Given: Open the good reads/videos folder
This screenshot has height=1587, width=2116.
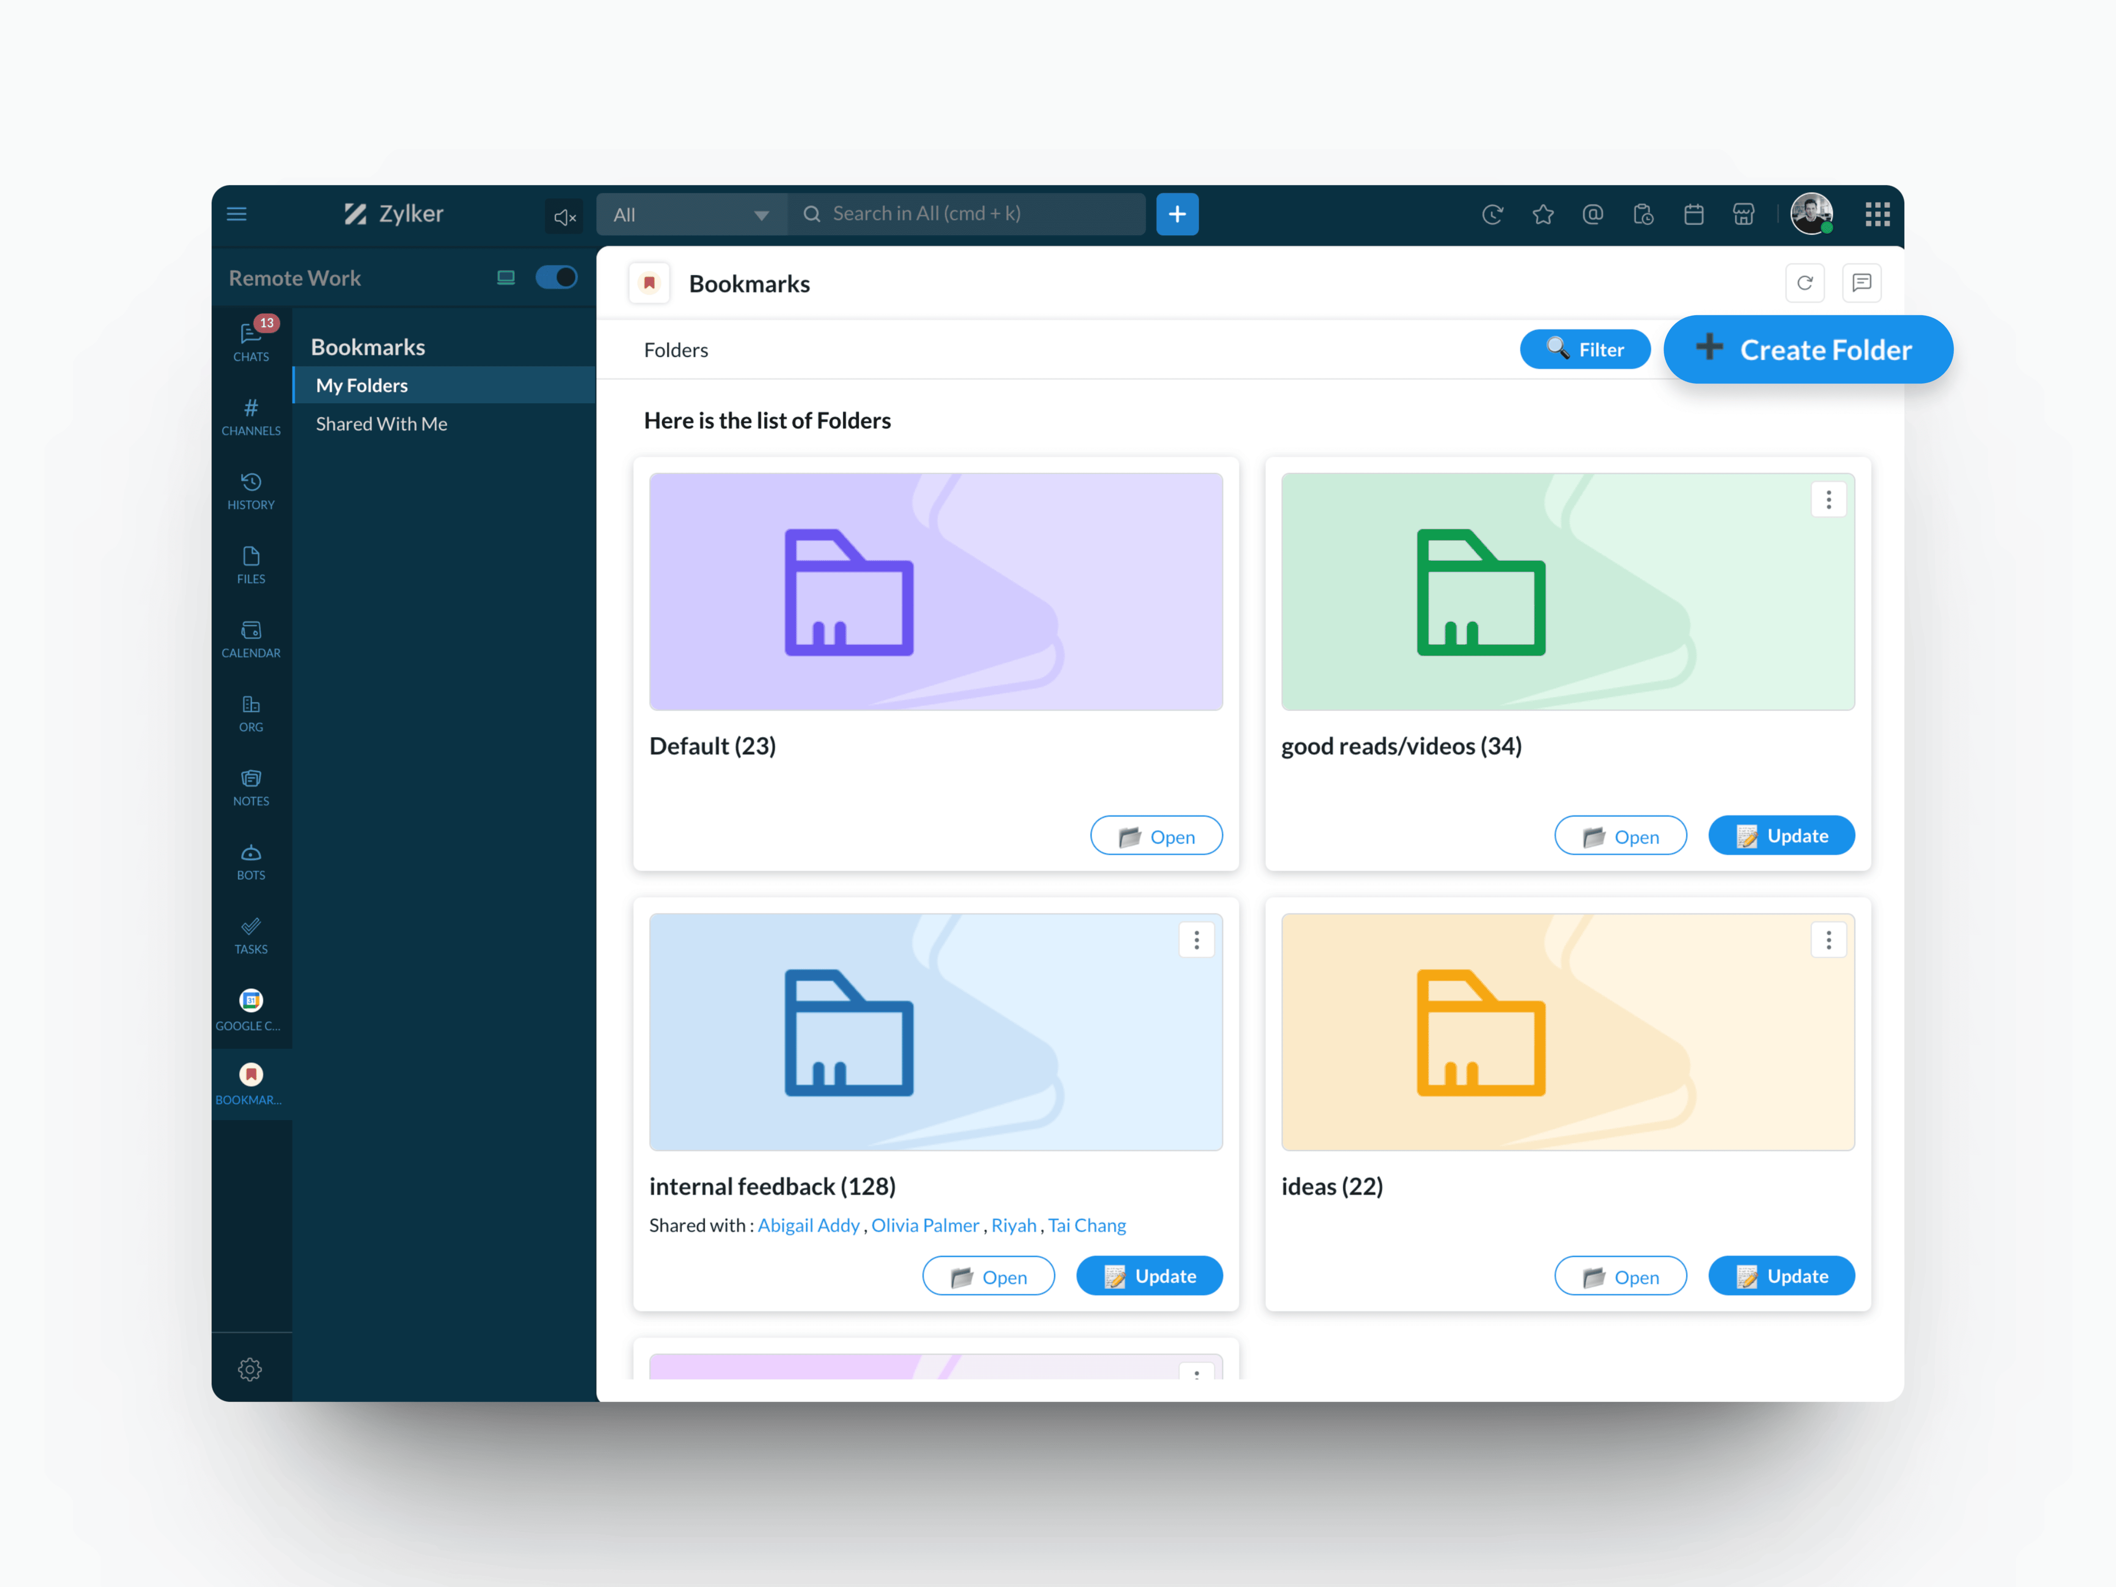Looking at the screenshot, I should [1620, 836].
